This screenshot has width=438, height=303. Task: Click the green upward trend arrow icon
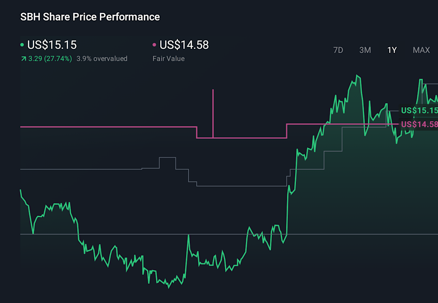24,58
